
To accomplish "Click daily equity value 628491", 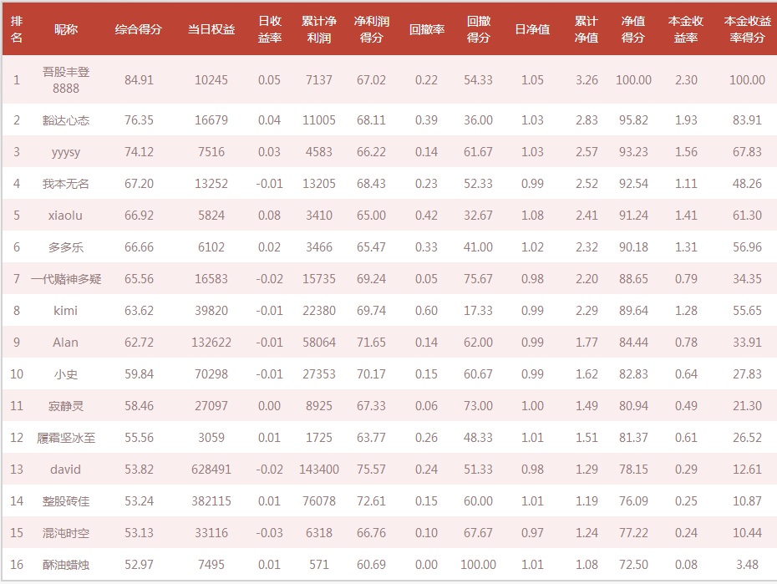I will coord(211,469).
